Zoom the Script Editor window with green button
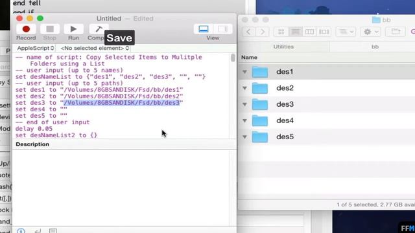The width and height of the screenshot is (415, 233). pos(40,18)
